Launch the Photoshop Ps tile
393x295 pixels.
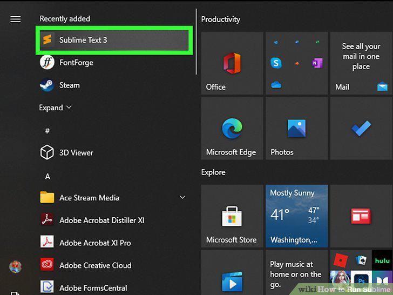361,280
